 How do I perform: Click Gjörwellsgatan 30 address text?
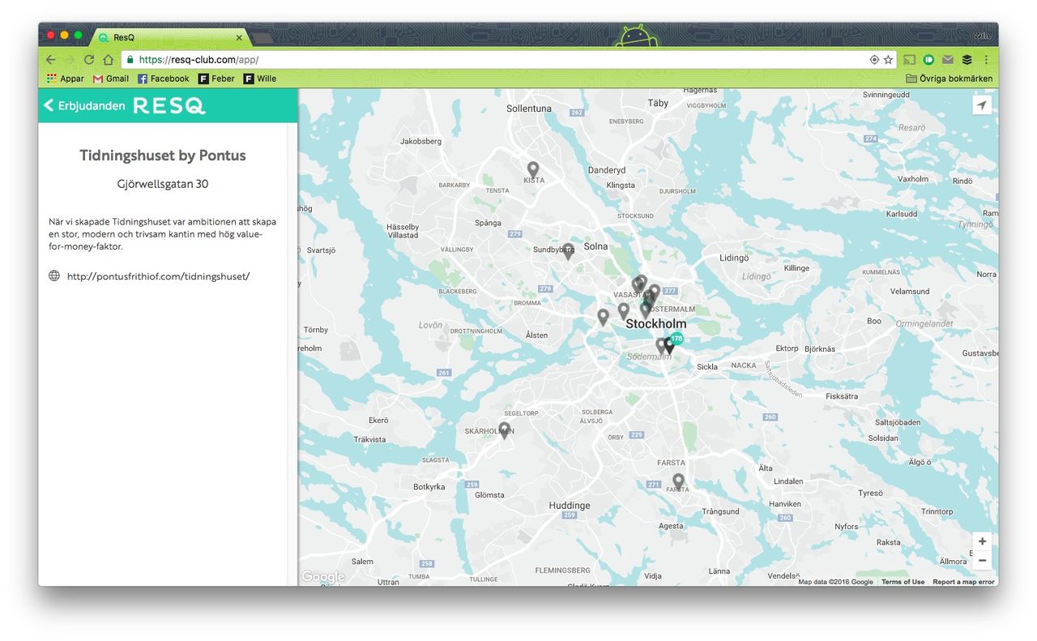pyautogui.click(x=163, y=184)
